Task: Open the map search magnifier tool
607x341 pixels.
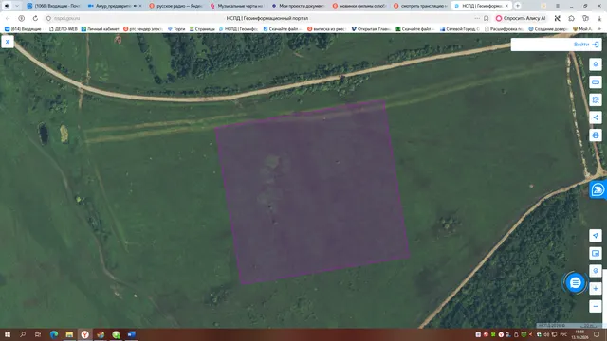Action: 596,271
